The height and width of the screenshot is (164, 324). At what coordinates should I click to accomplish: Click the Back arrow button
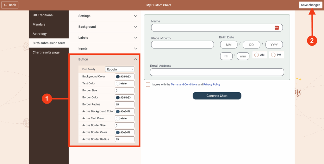(10, 5)
